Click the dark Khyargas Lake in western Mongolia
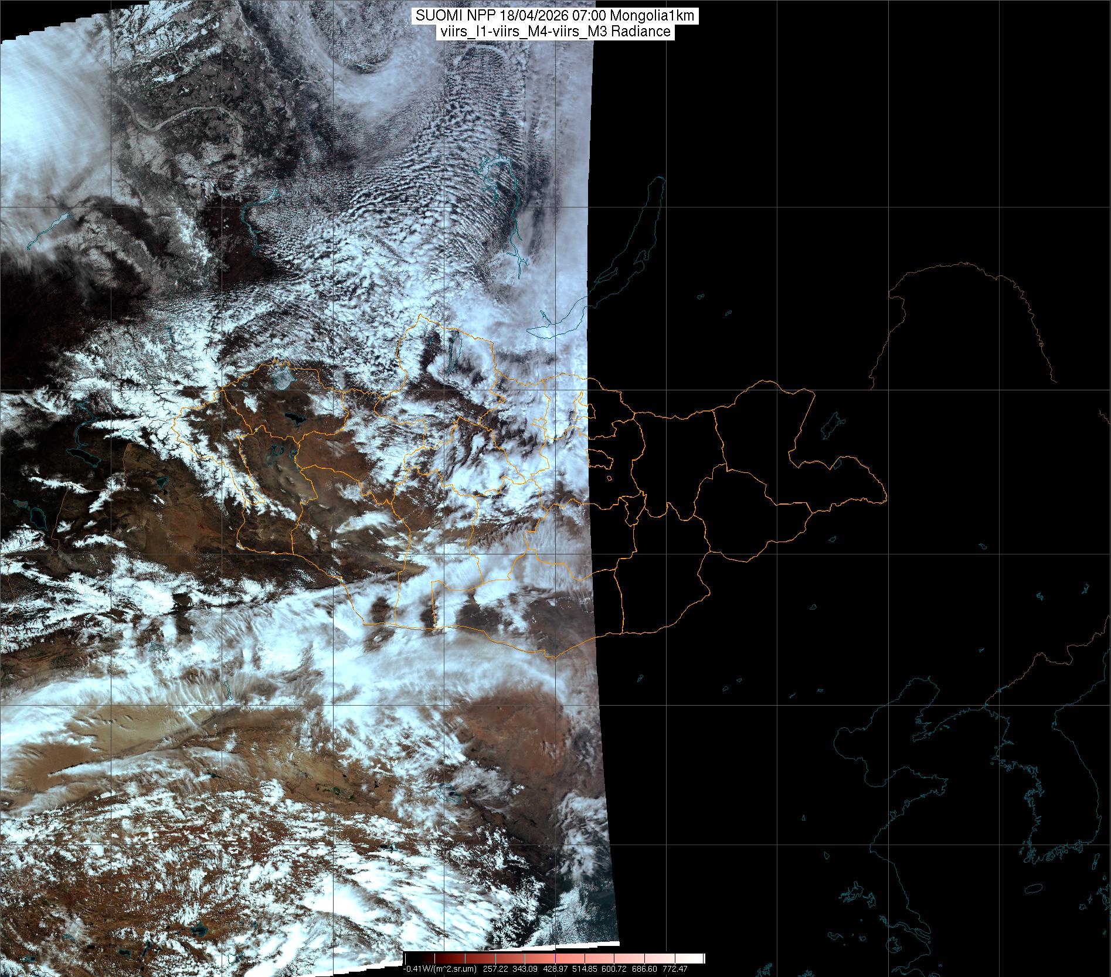1111x977 pixels. point(294,418)
